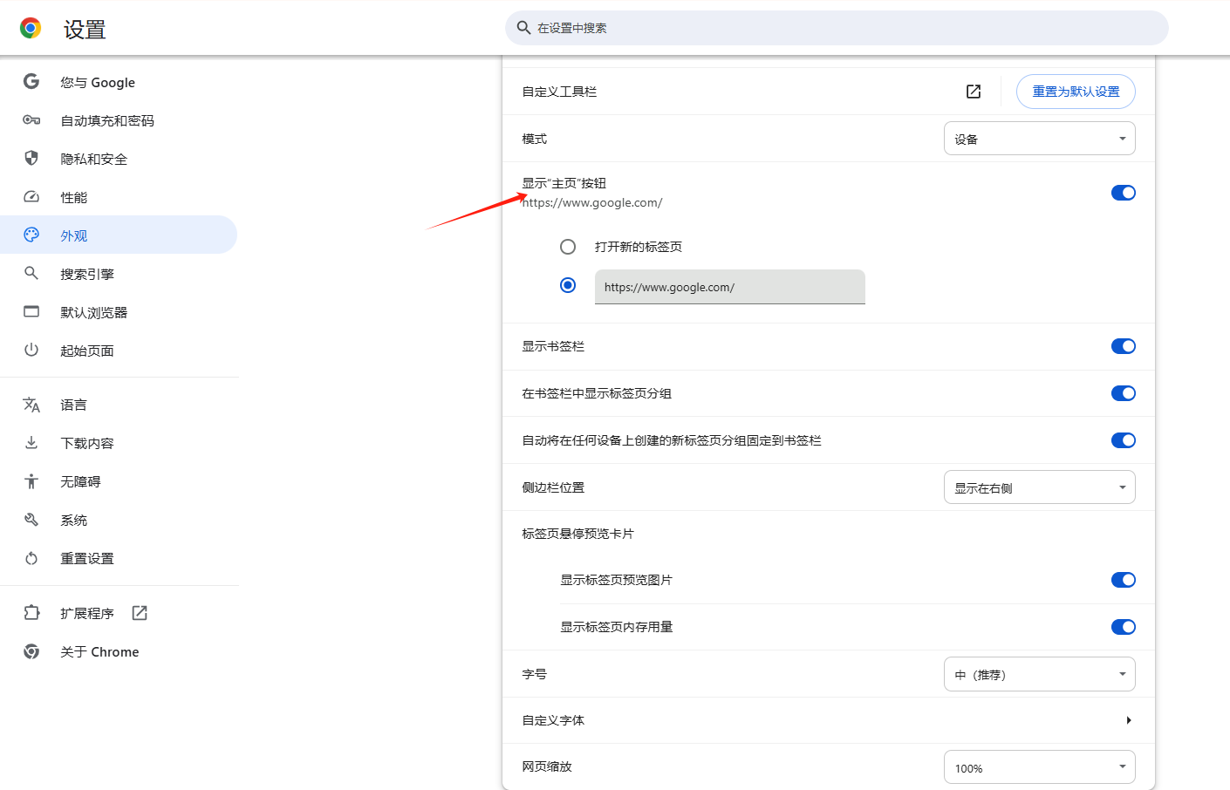This screenshot has height=790, width=1230.
Task: Click the reset settings circular arrow icon
Action: coord(31,558)
